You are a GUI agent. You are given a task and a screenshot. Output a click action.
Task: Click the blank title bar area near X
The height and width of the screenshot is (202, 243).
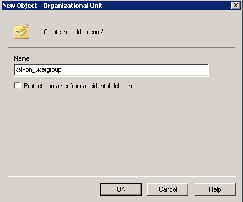tap(165, 6)
